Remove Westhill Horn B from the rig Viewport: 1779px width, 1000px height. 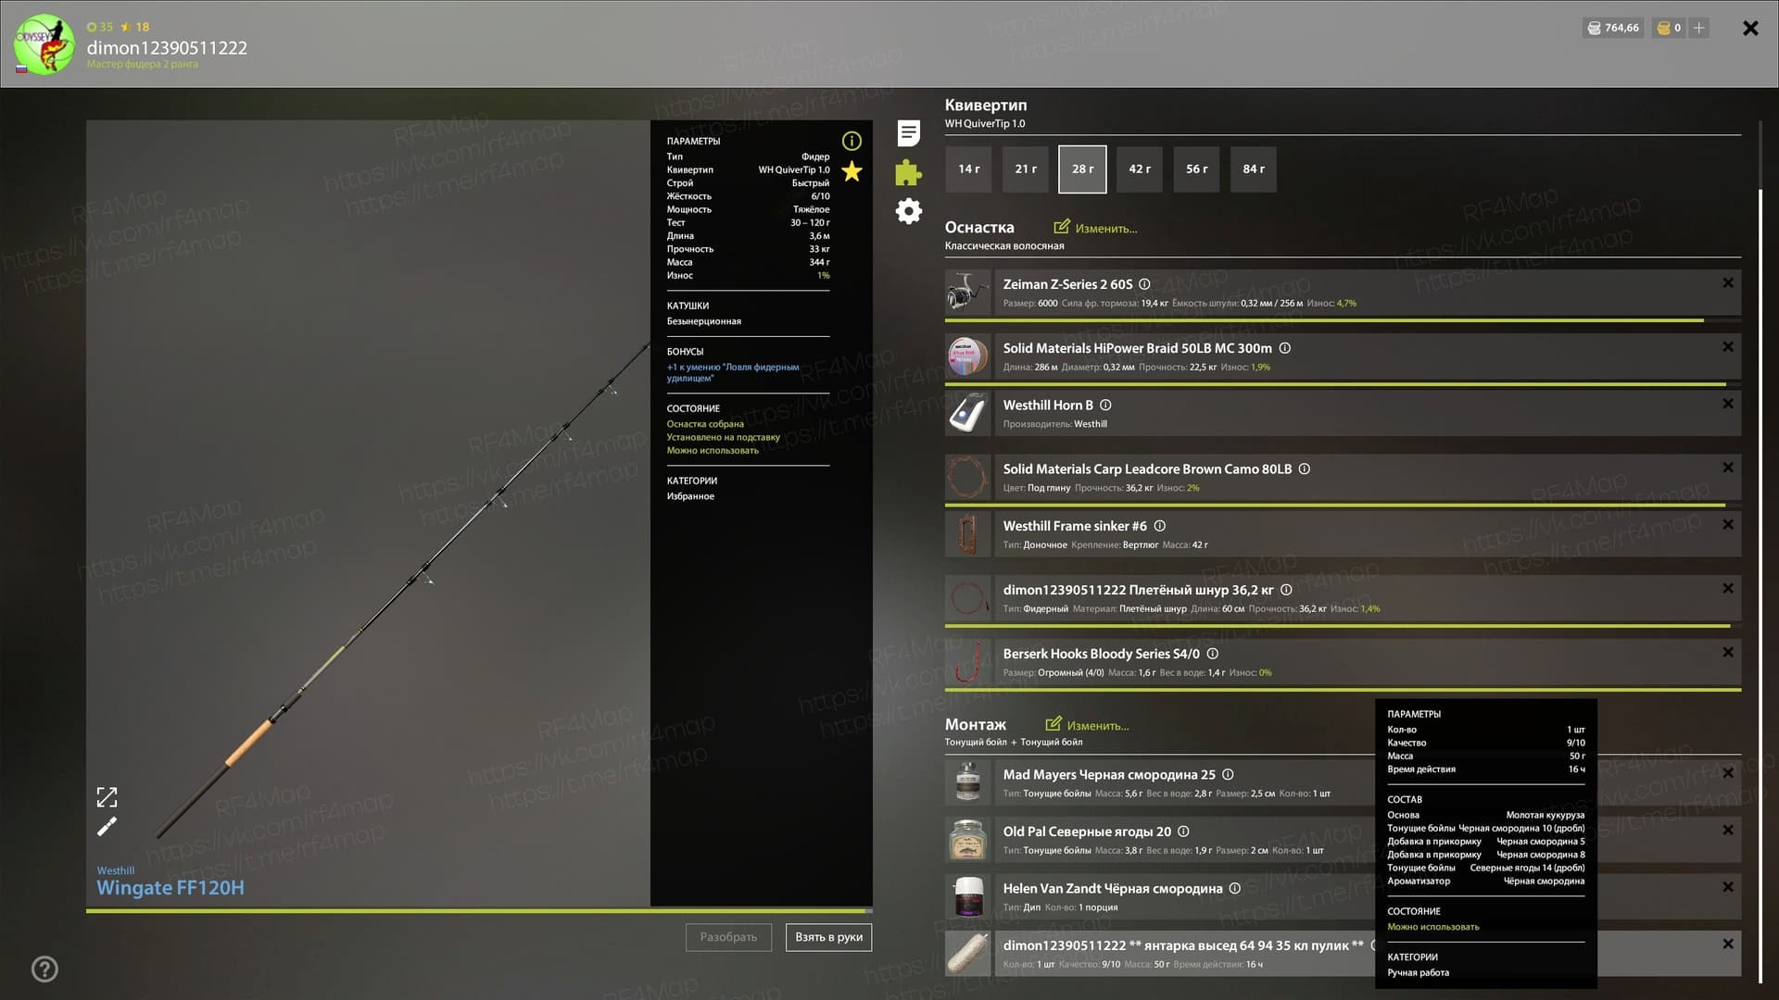(x=1728, y=404)
